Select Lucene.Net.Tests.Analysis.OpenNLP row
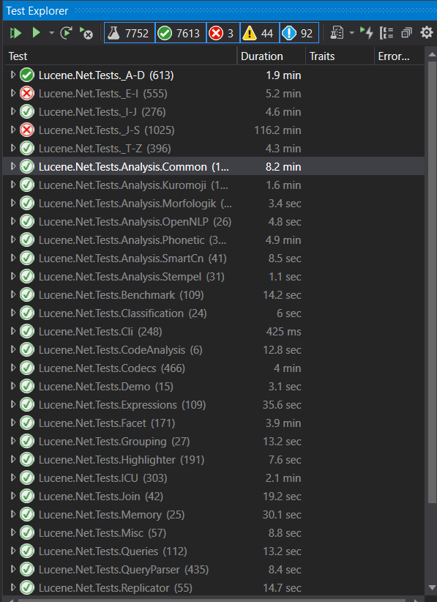437x602 pixels. (214, 221)
